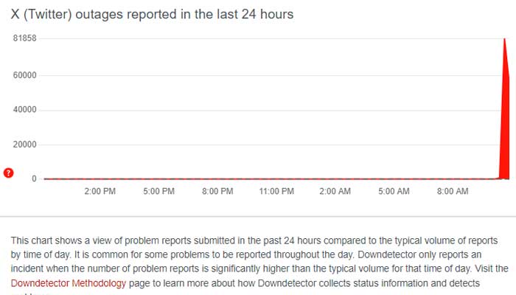The width and height of the screenshot is (516, 295).
Task: Click the 60000 y-axis label
Action: (25, 75)
